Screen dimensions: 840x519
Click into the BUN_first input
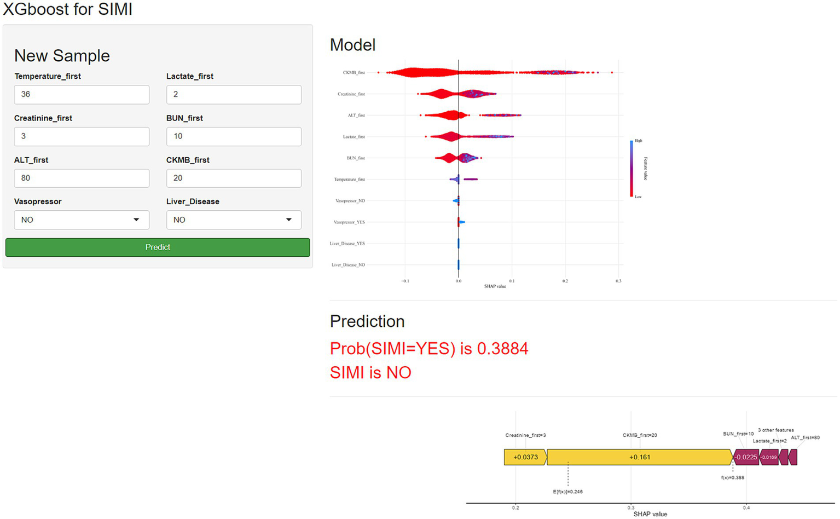(x=234, y=136)
